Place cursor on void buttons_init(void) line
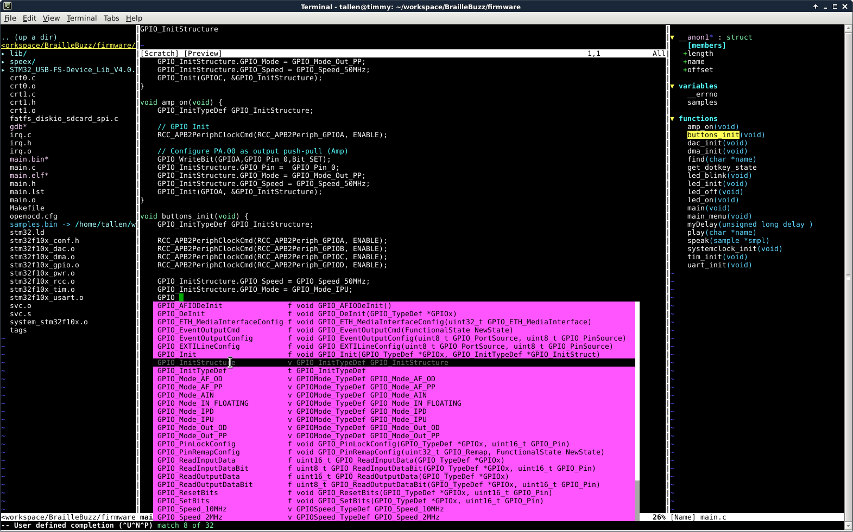The width and height of the screenshot is (853, 532). 194,216
